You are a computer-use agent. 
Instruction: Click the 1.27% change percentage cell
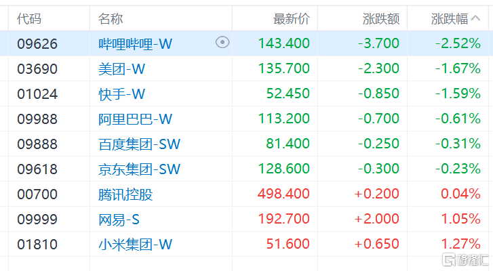point(460,244)
